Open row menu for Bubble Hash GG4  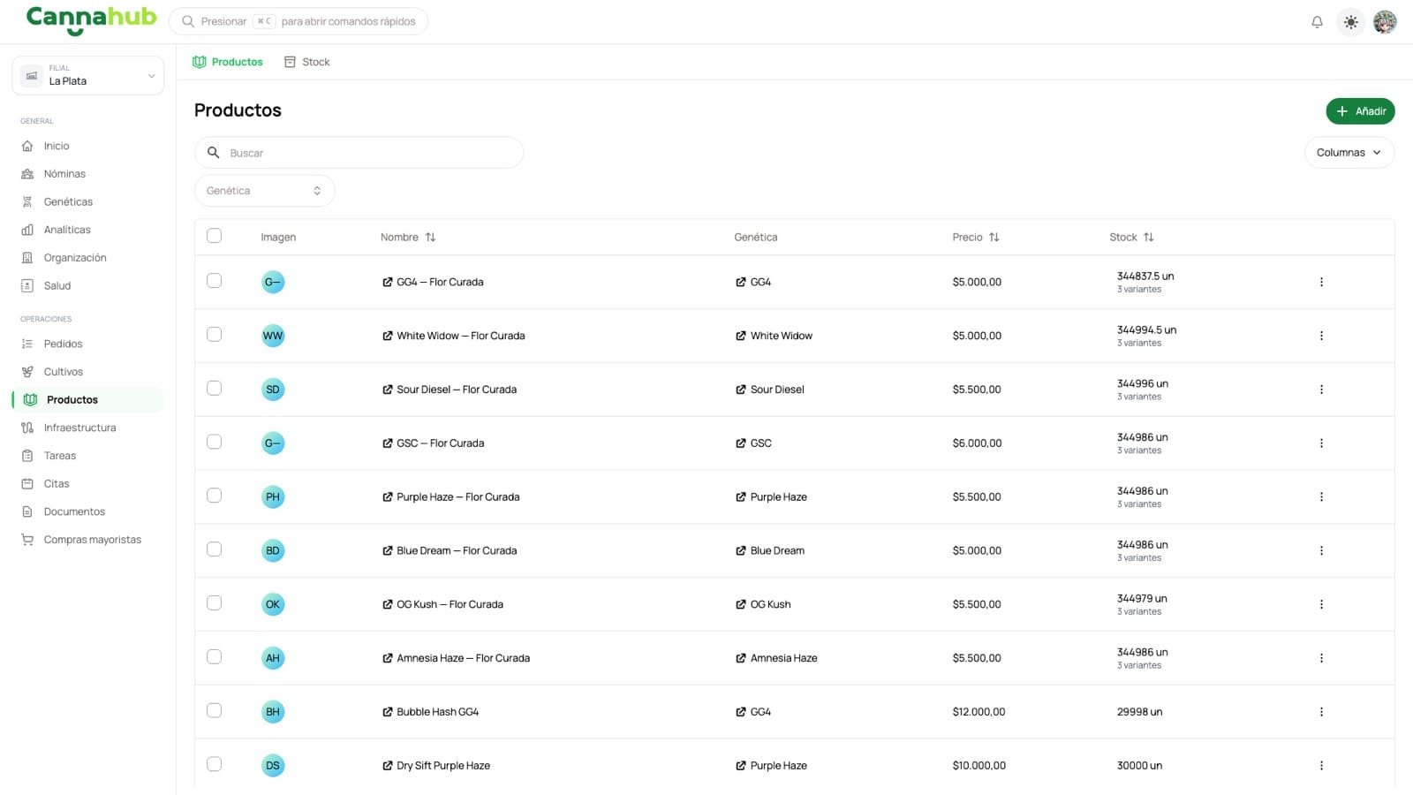click(x=1321, y=712)
